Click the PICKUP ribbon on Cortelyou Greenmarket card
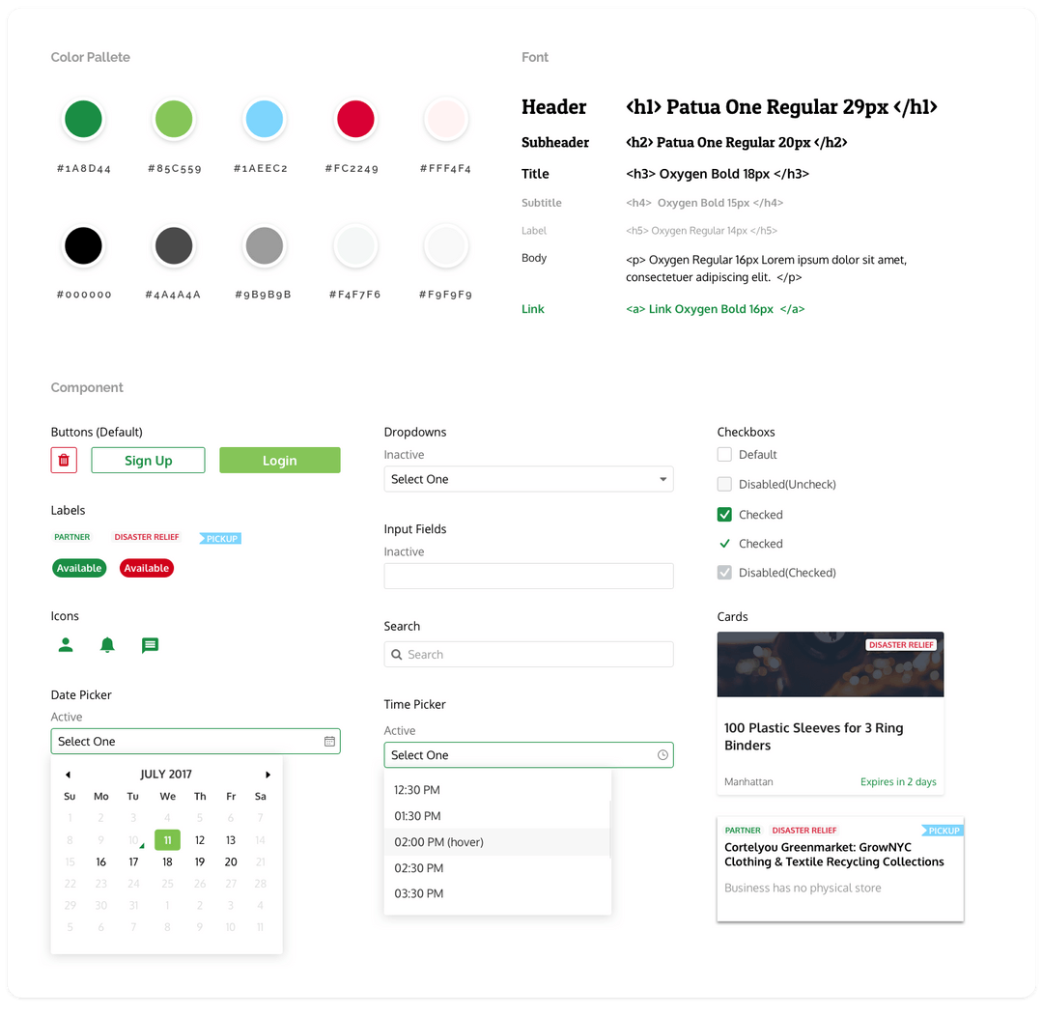The image size is (1043, 1016). [x=943, y=831]
